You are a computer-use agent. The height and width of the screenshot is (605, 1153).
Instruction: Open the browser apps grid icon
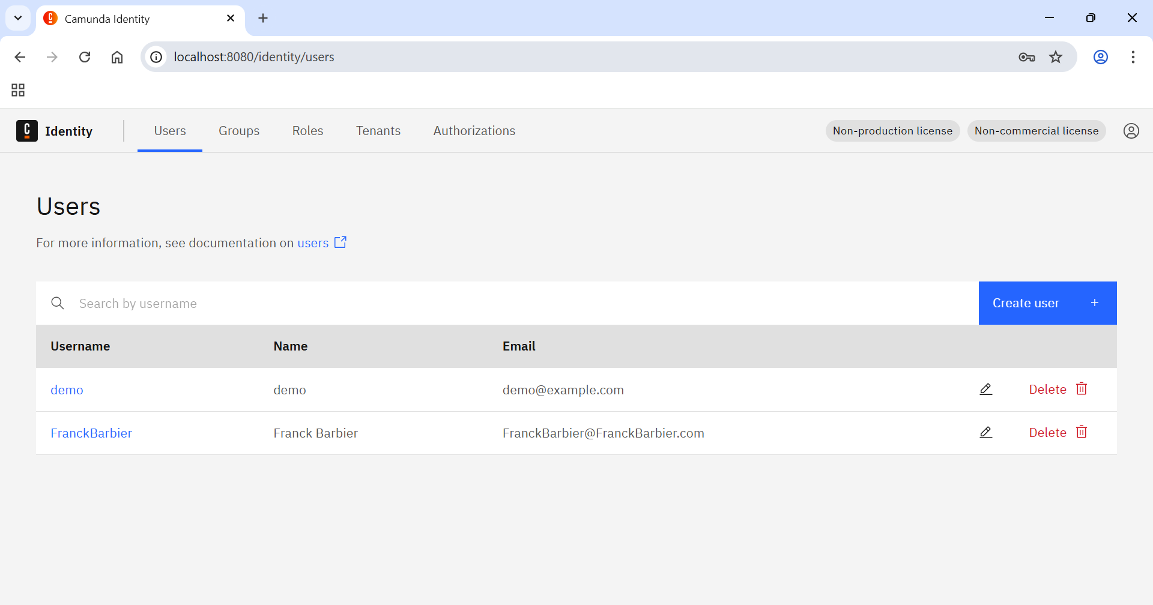(x=18, y=90)
